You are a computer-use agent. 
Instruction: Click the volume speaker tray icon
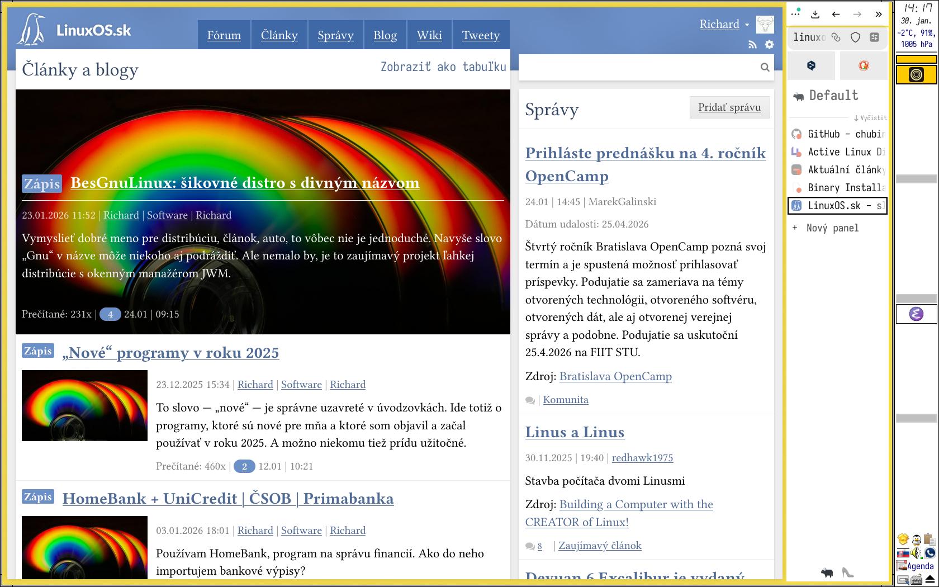click(x=916, y=553)
